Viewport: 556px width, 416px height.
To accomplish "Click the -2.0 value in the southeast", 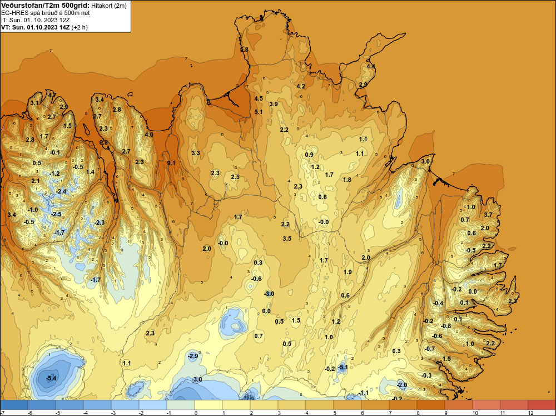I will click(x=401, y=385).
